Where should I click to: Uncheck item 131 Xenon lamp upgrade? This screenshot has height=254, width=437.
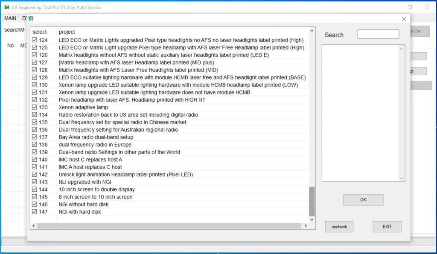34,92
